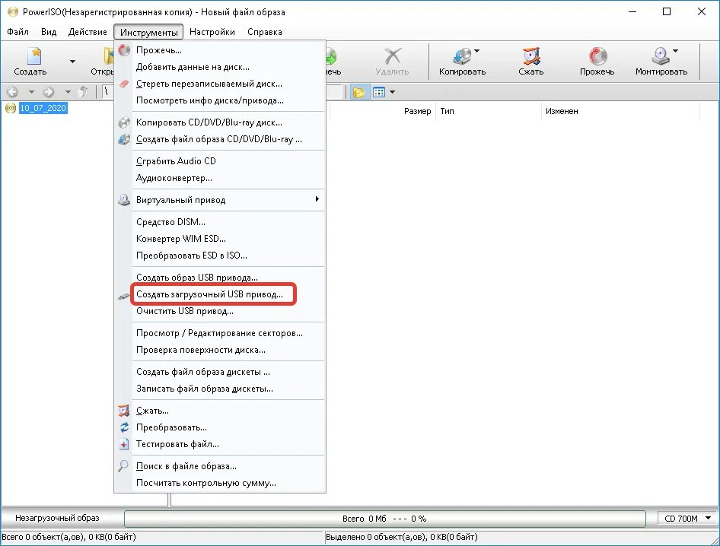720x546 pixels.
Task: Open Конвертер WIM ESD...
Action: pos(220,239)
